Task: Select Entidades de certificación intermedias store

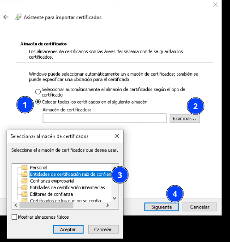Action: (68, 187)
